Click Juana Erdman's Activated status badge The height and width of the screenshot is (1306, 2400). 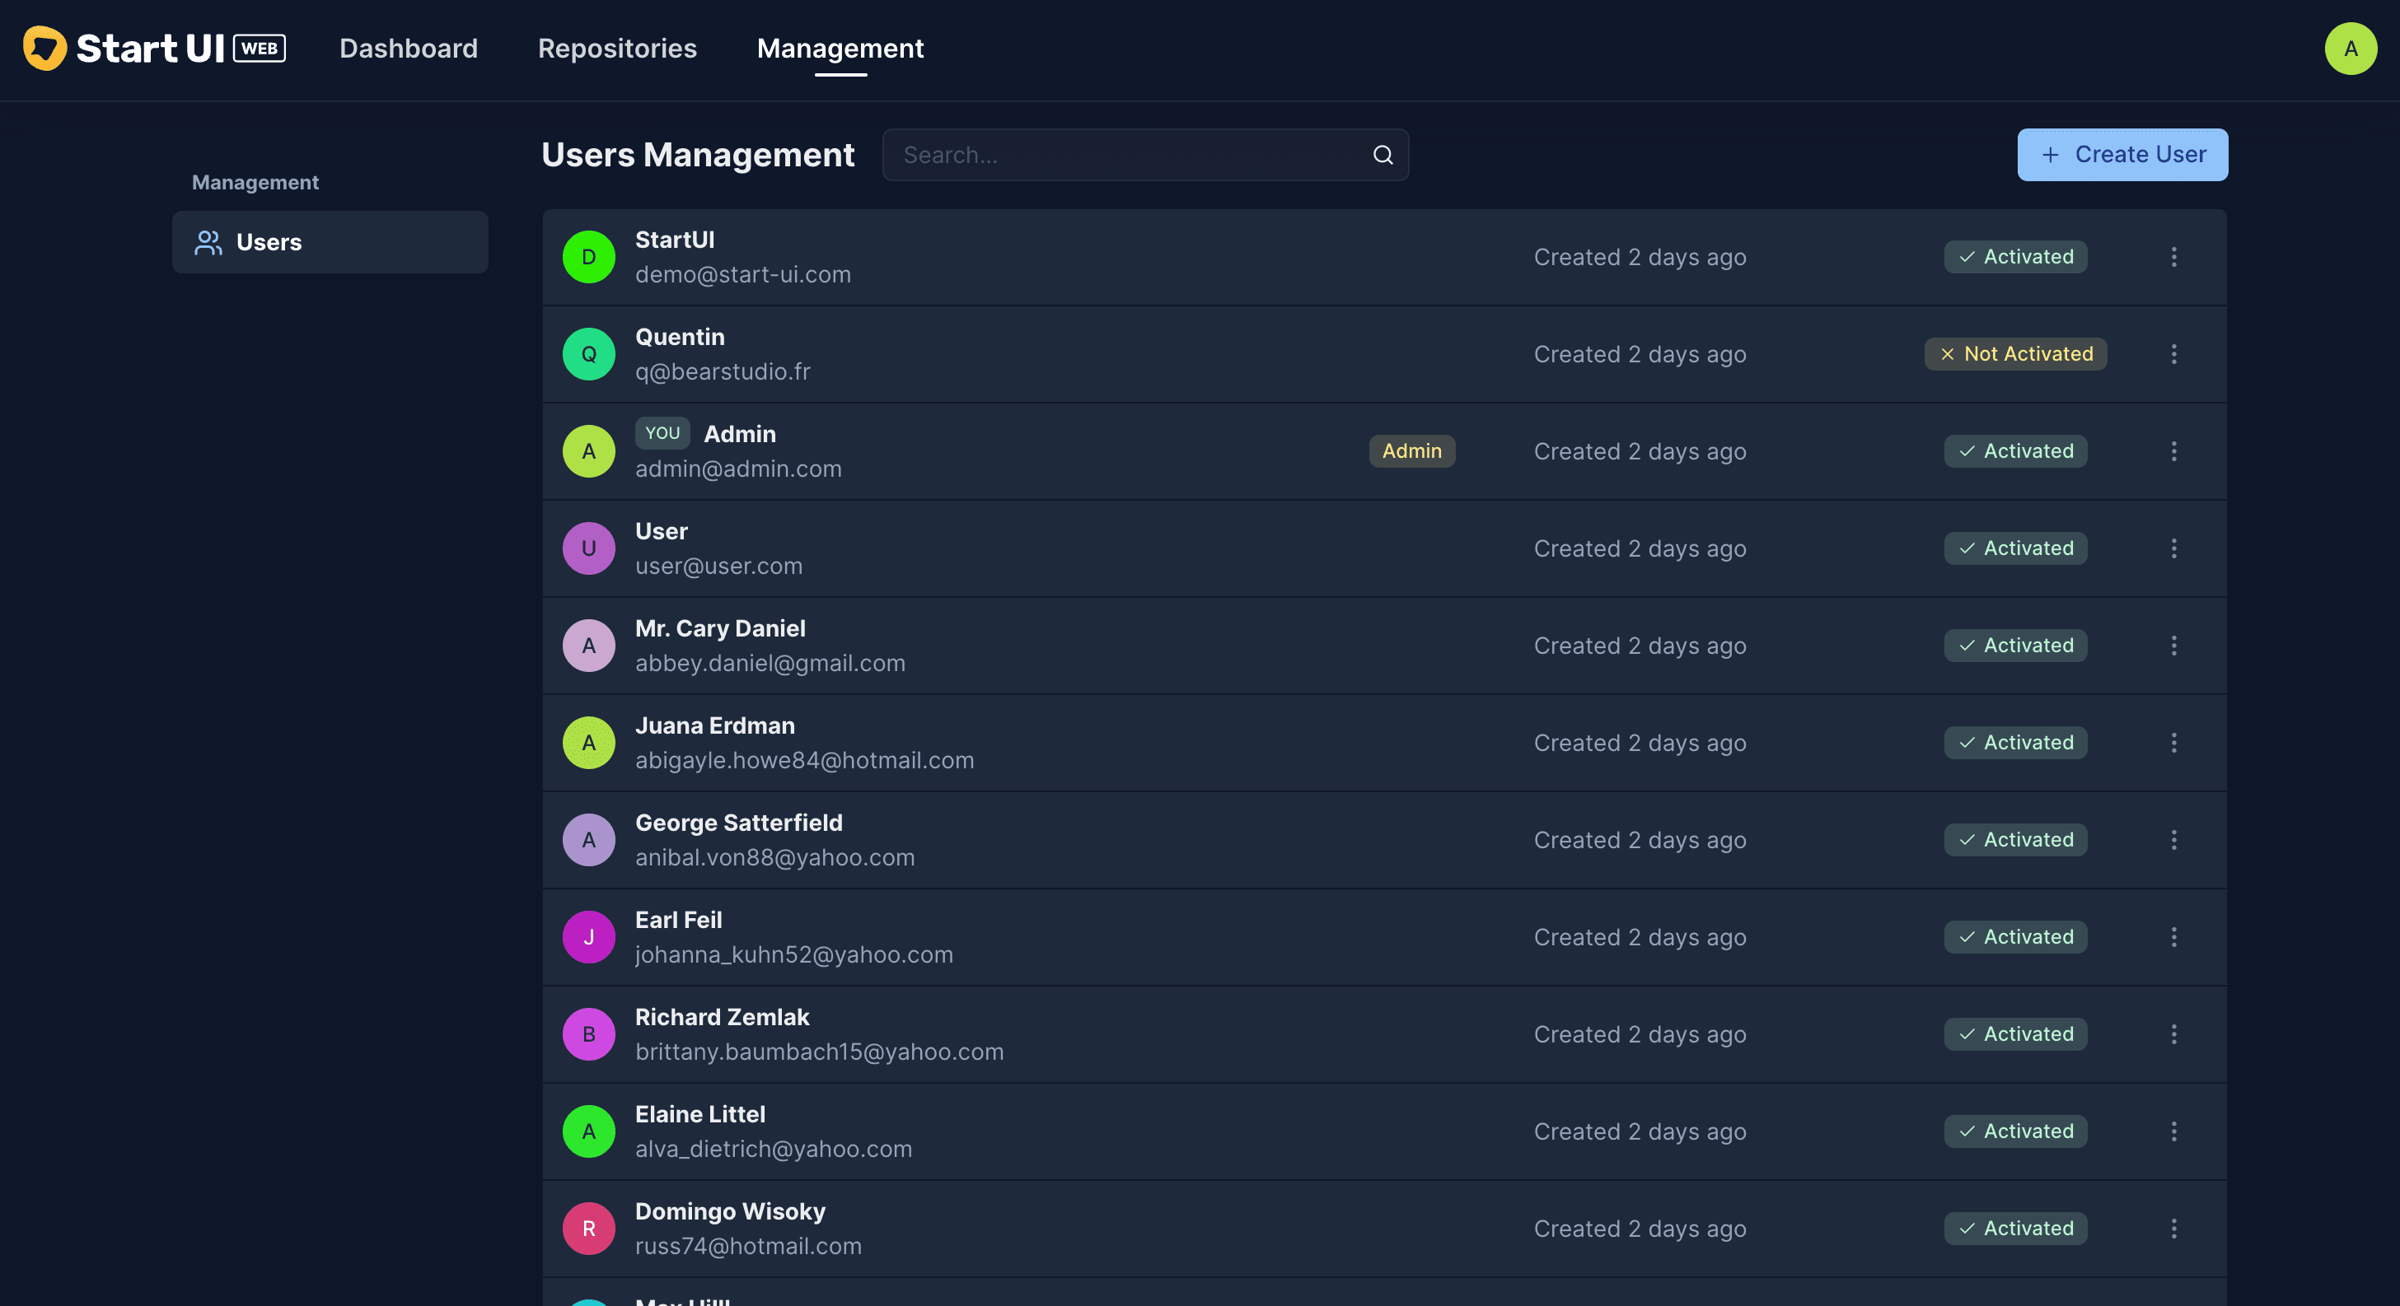[x=2015, y=743]
